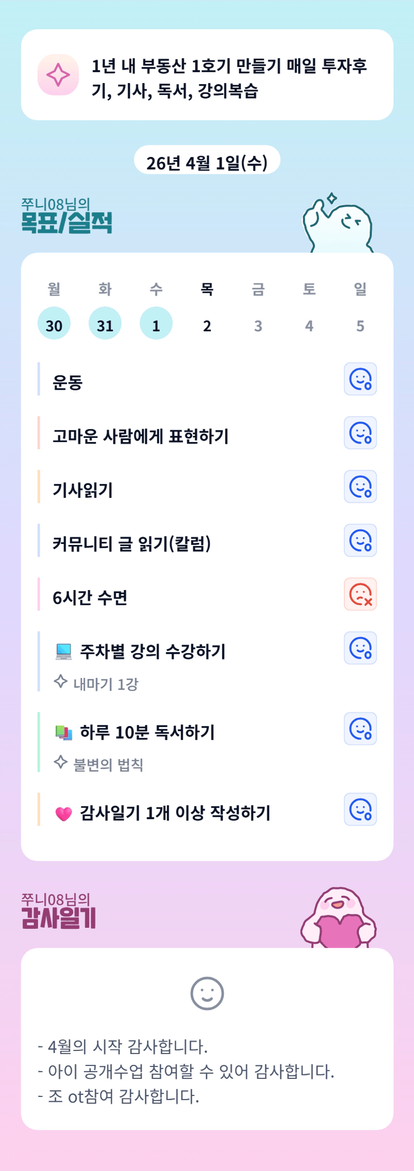
Task: Open the 내마기 1강 sub-detail
Action: click(106, 684)
